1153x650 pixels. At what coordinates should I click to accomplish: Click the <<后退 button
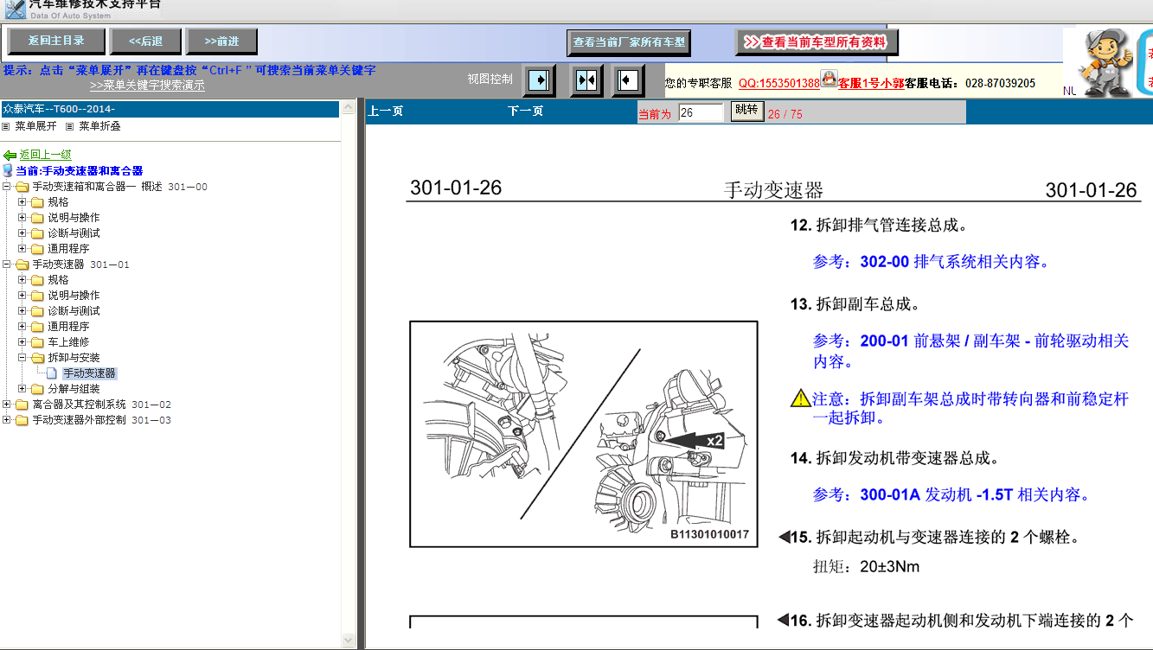[x=146, y=41]
